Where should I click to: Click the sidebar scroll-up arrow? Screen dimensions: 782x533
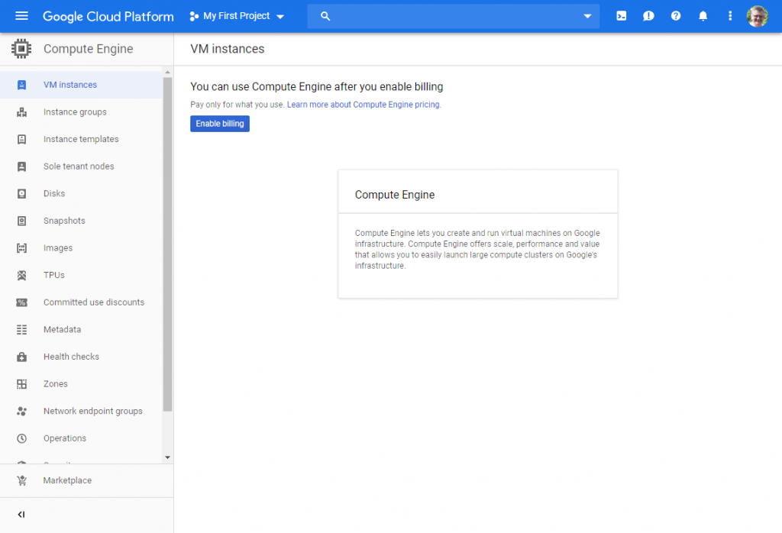point(167,73)
